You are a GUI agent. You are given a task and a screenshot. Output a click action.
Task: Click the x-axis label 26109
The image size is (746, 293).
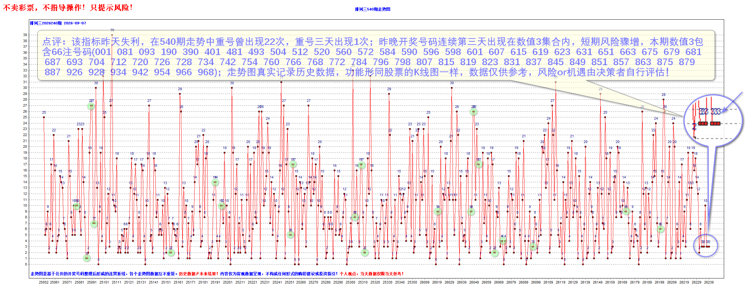(548, 282)
